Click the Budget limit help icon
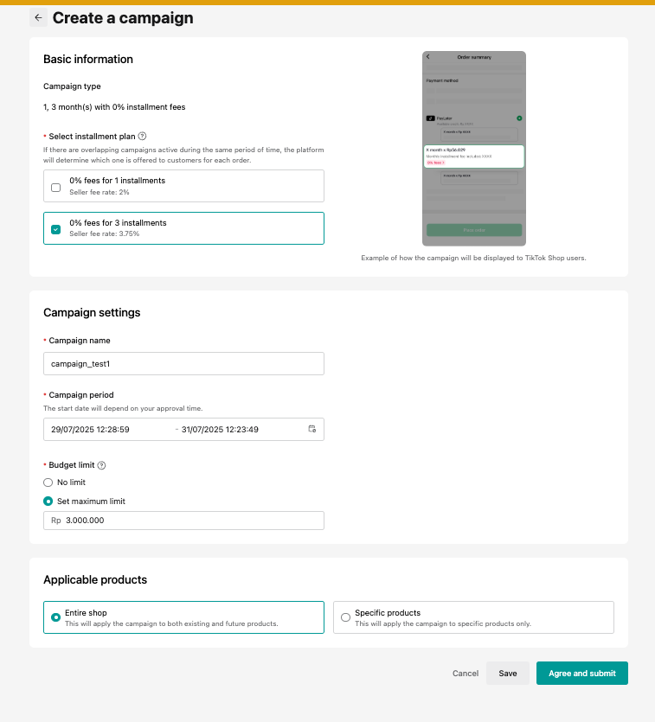The image size is (655, 722). (x=102, y=465)
